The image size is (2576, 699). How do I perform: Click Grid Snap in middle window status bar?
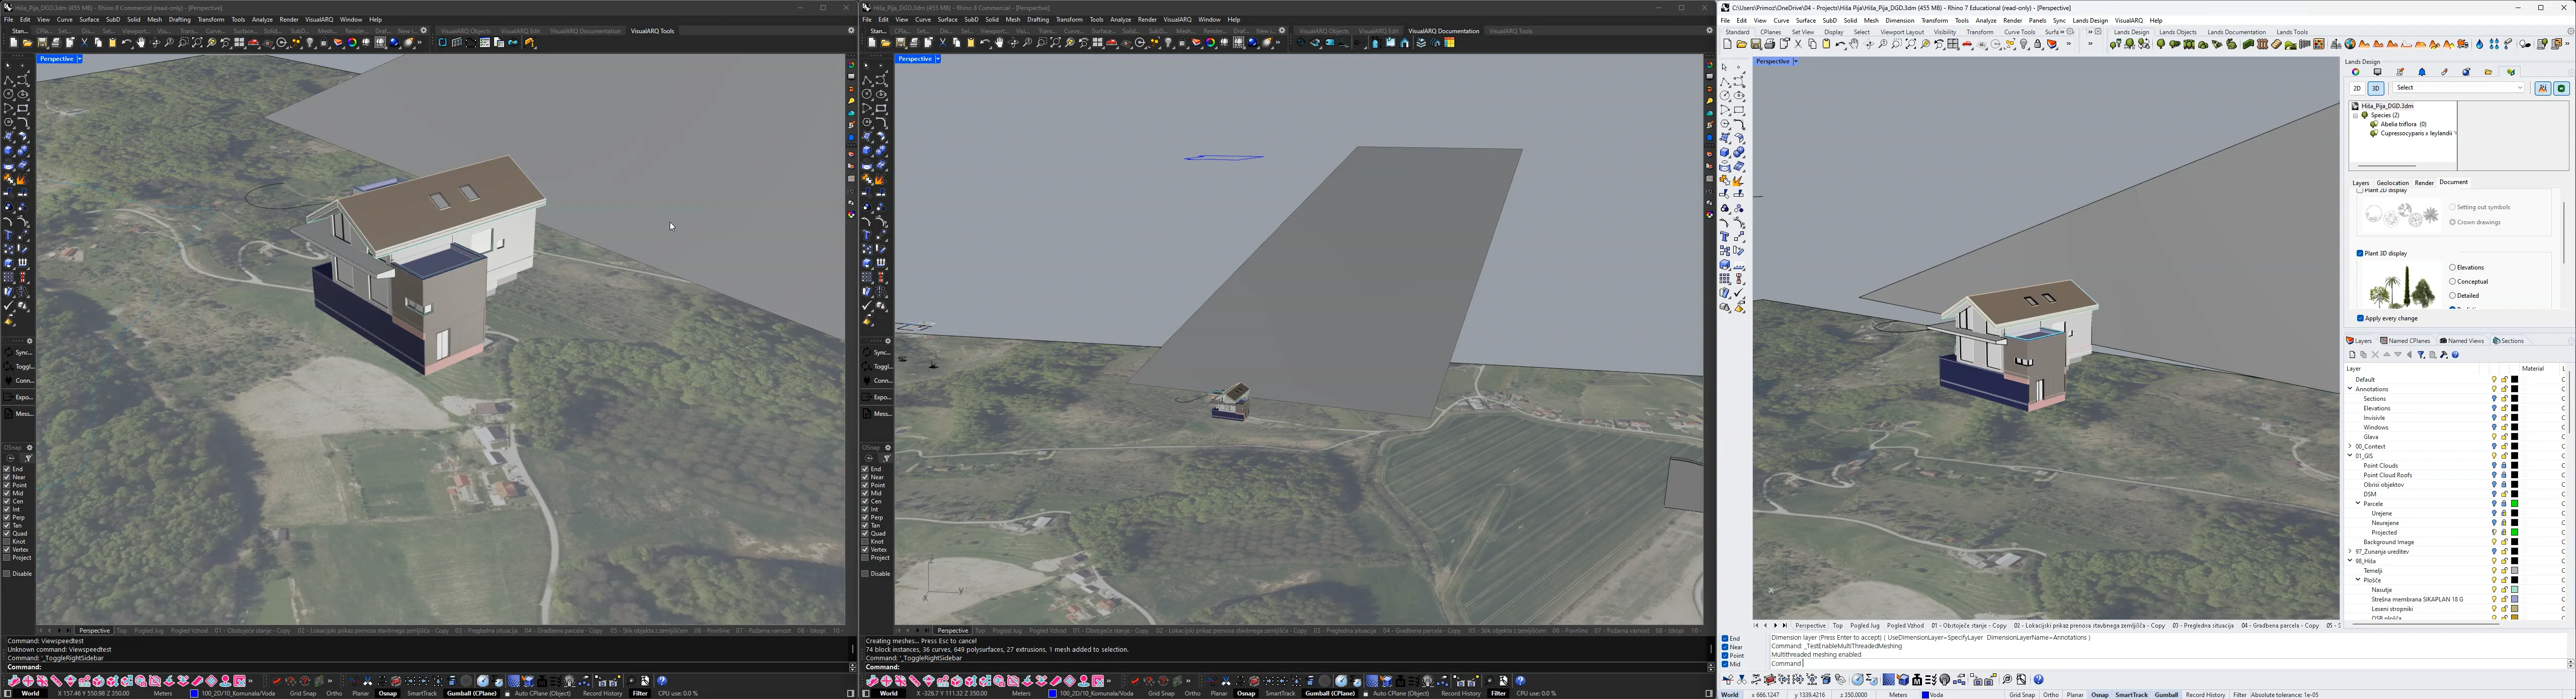click(x=1161, y=693)
